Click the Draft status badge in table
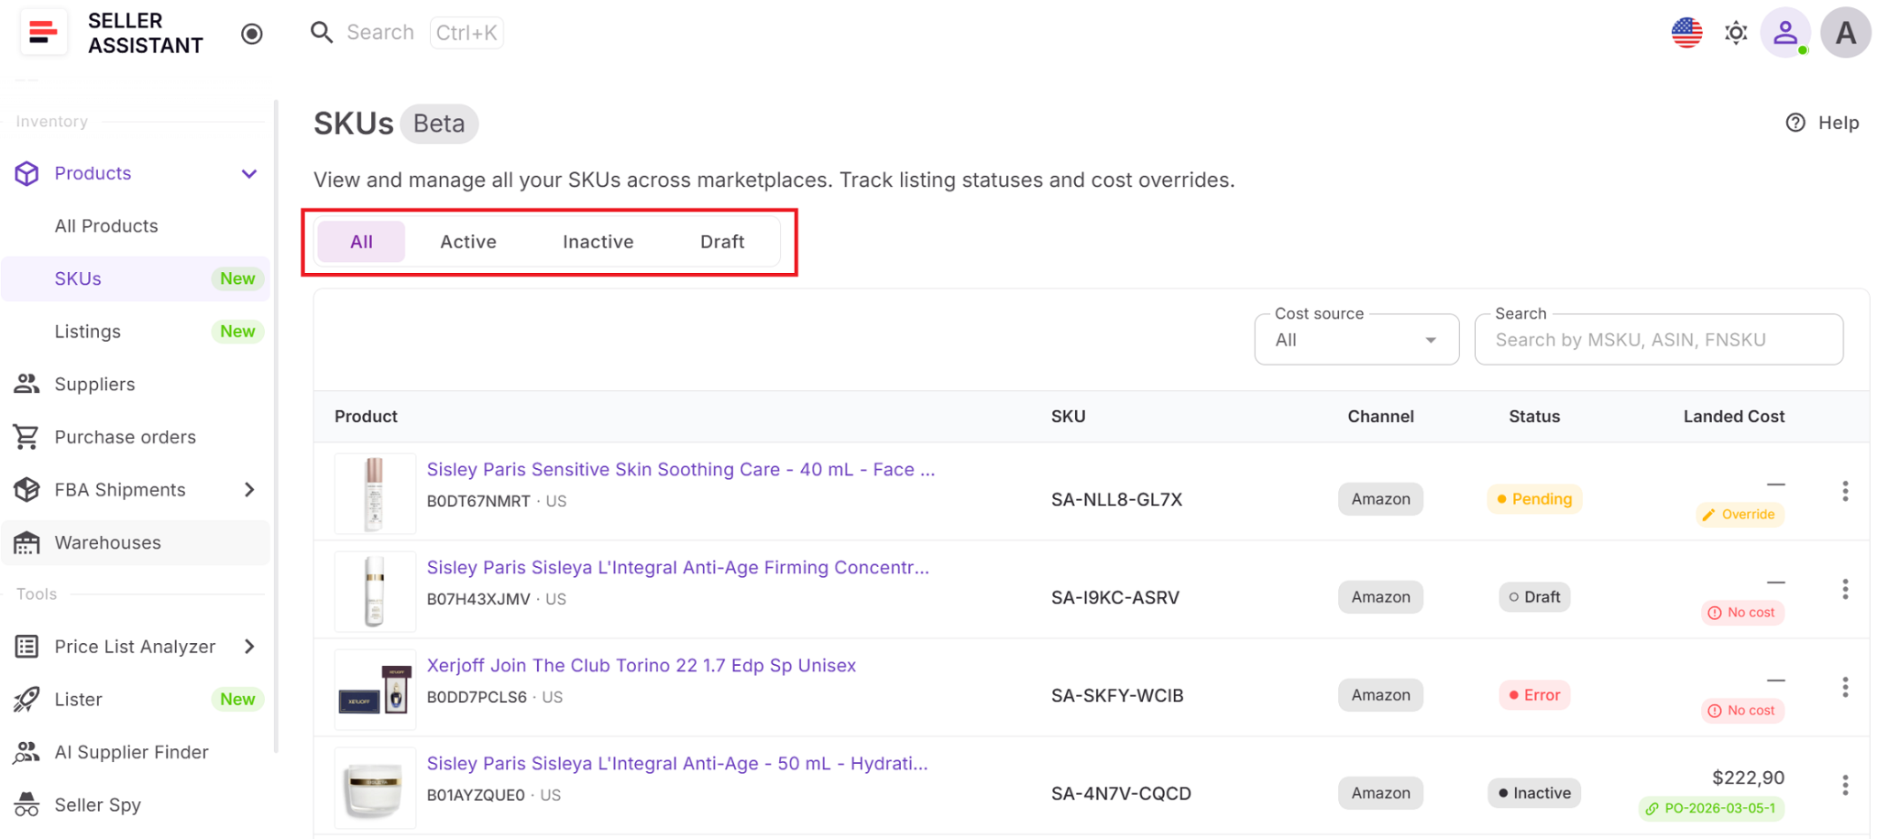 (1535, 597)
